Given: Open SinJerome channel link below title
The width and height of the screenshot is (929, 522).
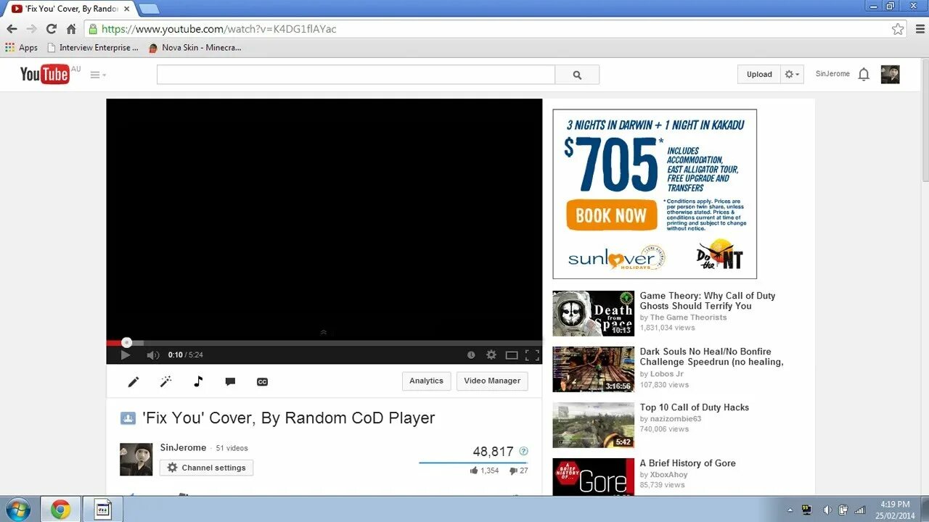Looking at the screenshot, I should (x=183, y=447).
